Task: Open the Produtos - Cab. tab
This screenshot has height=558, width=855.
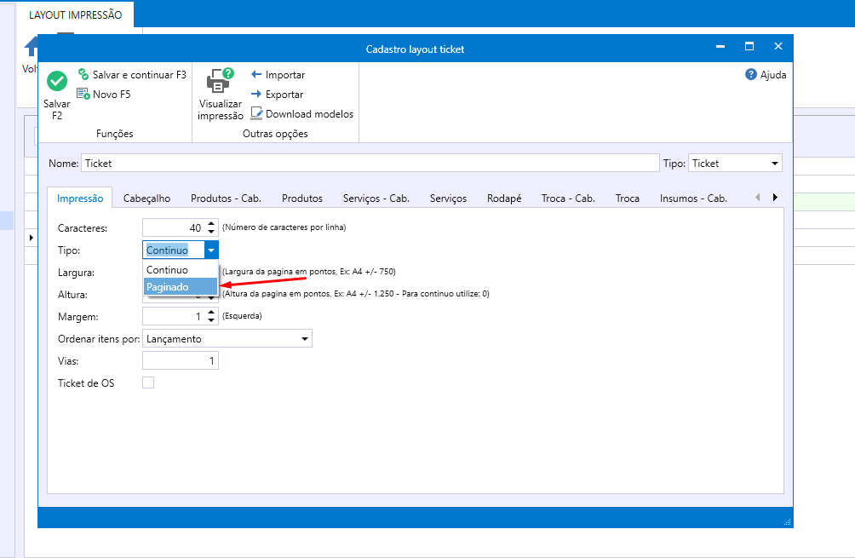Action: pyautogui.click(x=226, y=198)
